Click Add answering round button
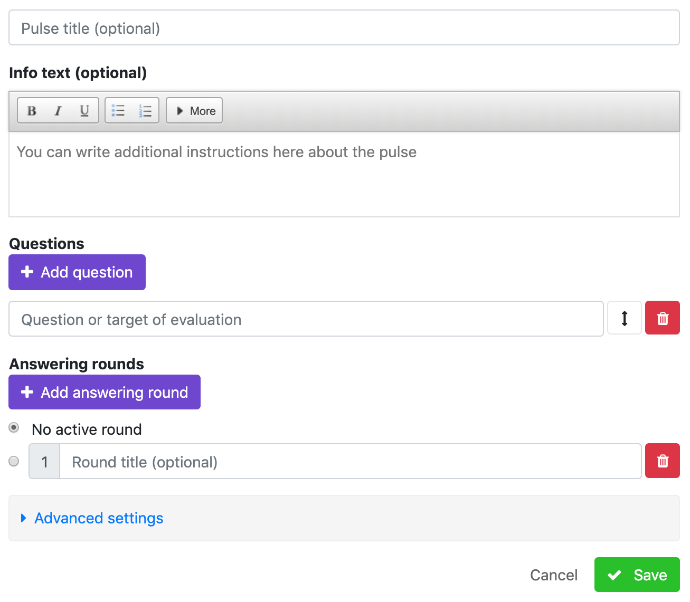Viewport: 690px width, 602px height. [x=105, y=393]
